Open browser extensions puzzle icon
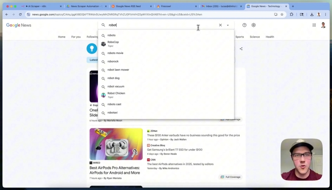This screenshot has height=190, width=332. point(292,15)
